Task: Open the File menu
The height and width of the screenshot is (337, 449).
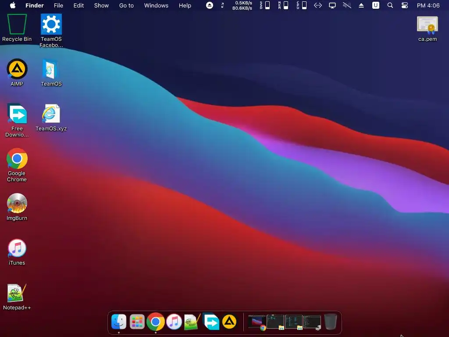Action: click(58, 5)
